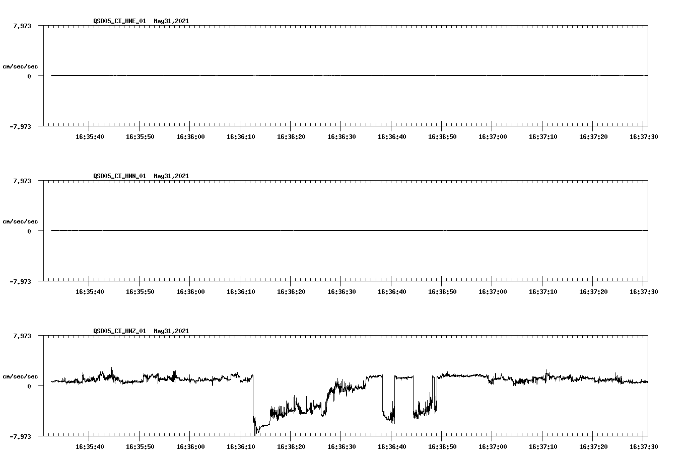Screen dimensions: 684x465
Task: Select the -7.973 lower limit on HNN plot
Action: (x=21, y=282)
